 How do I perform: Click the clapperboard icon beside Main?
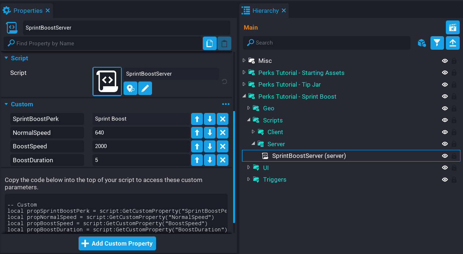[x=452, y=27]
